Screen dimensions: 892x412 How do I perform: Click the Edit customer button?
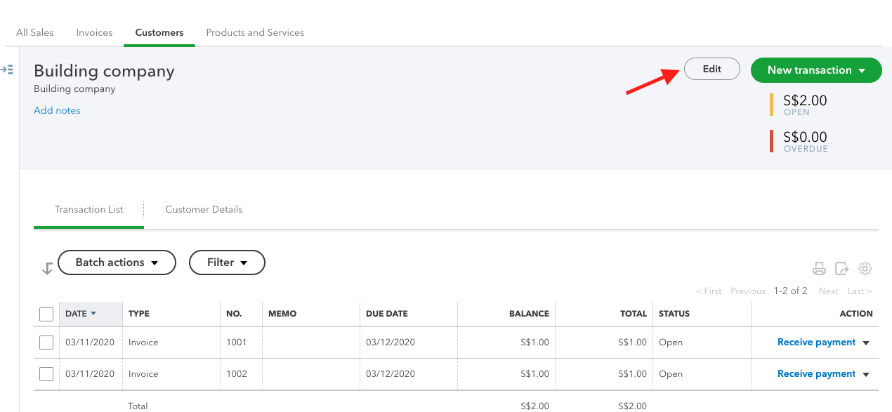[x=712, y=69]
